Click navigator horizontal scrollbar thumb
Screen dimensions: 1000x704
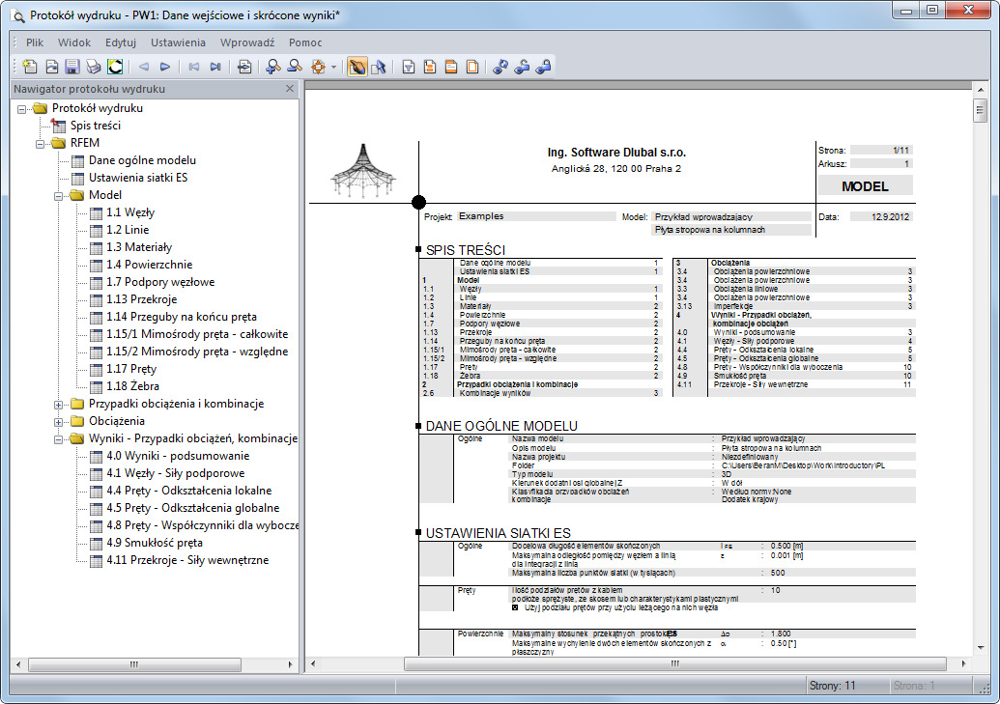134,664
